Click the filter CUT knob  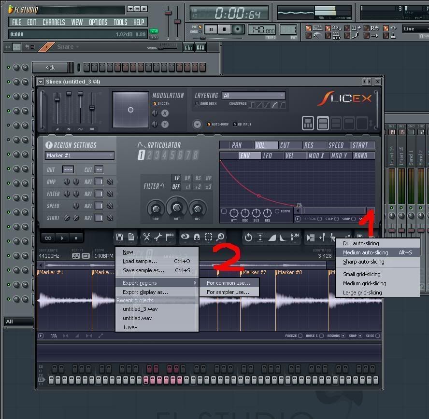coord(177,208)
